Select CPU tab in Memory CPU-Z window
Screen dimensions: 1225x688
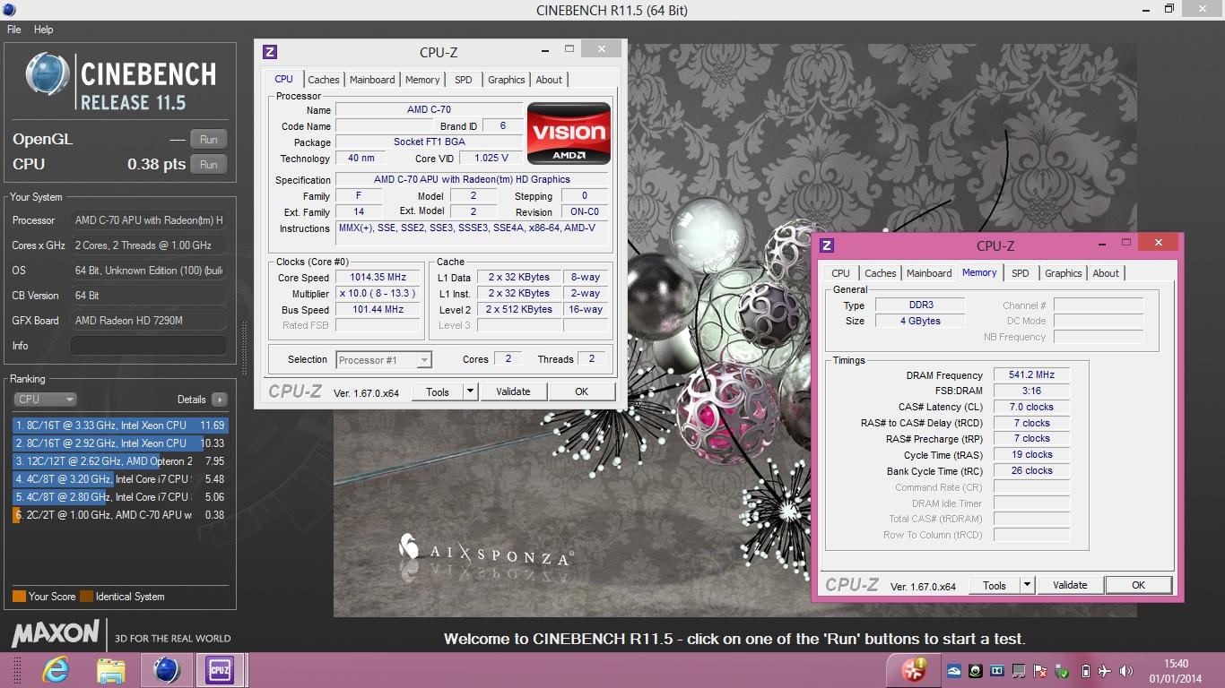pos(840,273)
